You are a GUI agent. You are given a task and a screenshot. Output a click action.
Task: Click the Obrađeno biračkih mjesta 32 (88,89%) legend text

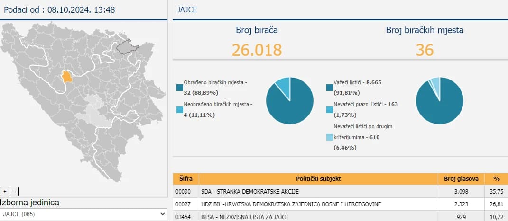click(x=215, y=88)
